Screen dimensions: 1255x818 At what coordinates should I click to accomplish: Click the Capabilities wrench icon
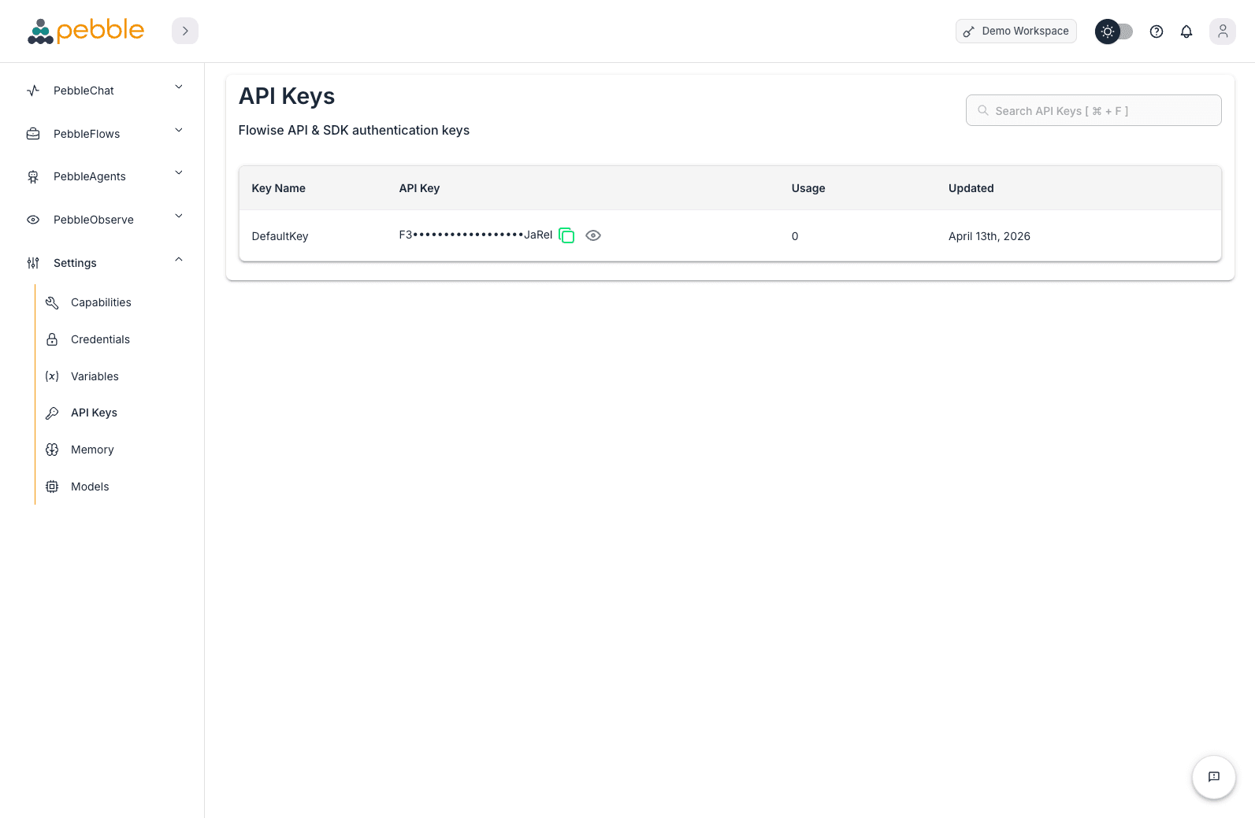[x=52, y=302]
